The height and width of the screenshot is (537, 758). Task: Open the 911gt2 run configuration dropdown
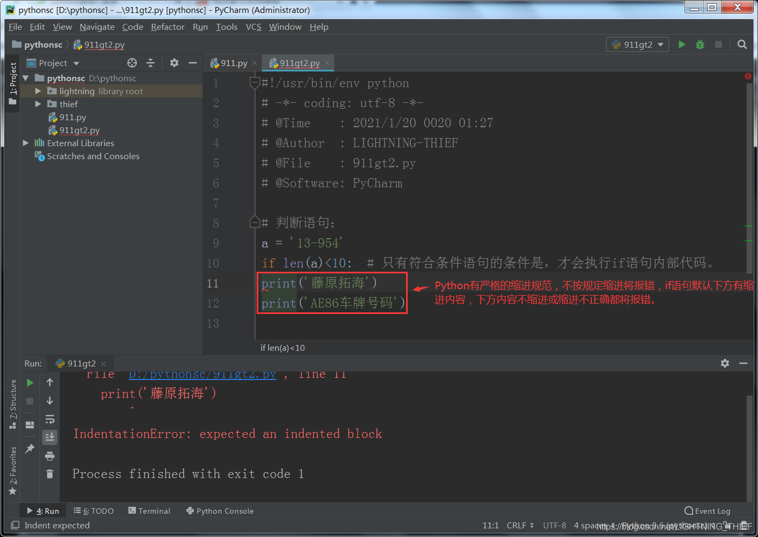point(637,44)
